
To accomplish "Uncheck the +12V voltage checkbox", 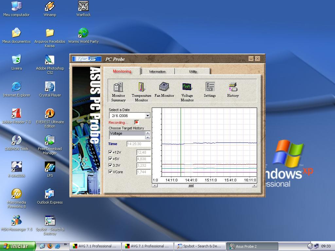I will click(x=110, y=152).
